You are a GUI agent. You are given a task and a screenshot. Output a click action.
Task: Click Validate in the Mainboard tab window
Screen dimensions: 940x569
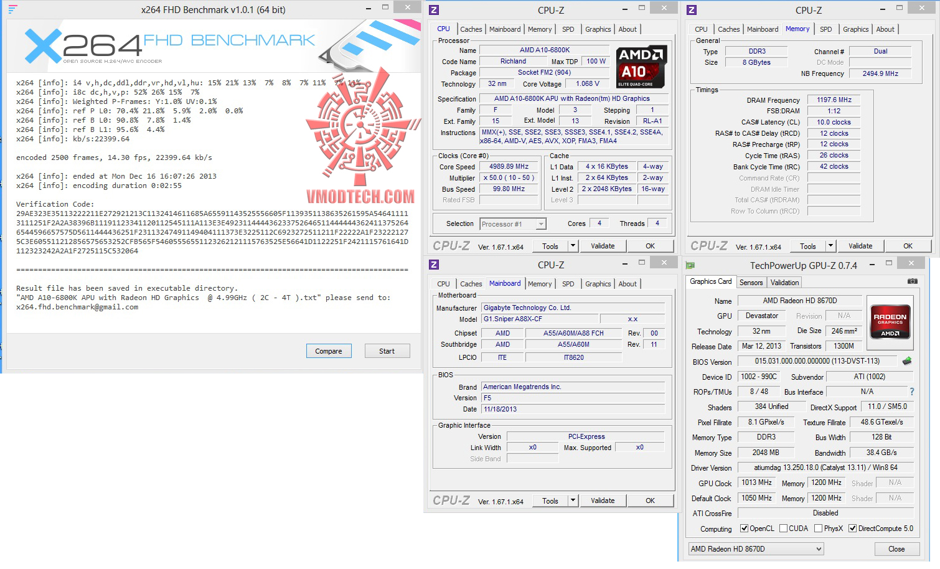tap(603, 501)
